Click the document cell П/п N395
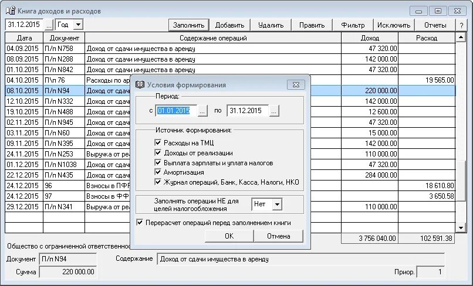473x286 pixels. pos(64,144)
